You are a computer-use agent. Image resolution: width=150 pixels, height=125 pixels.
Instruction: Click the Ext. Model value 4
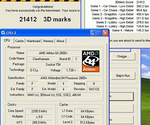63,89
